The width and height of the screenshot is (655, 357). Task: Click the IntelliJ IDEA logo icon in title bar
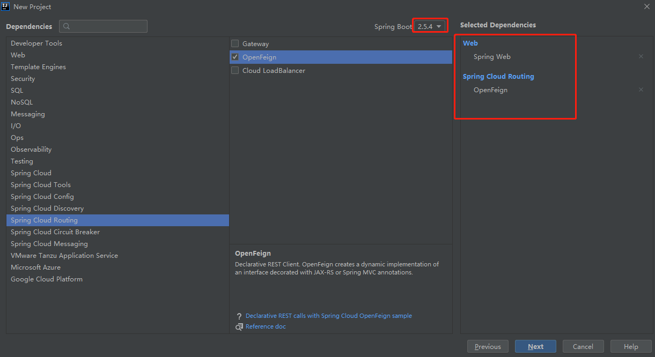point(6,6)
